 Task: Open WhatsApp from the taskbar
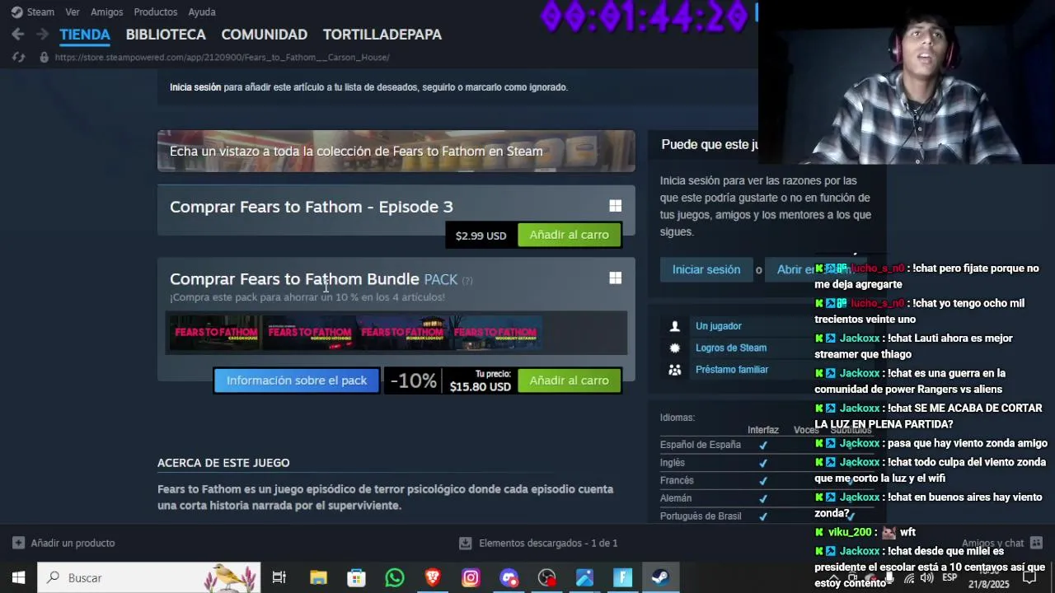coord(395,577)
